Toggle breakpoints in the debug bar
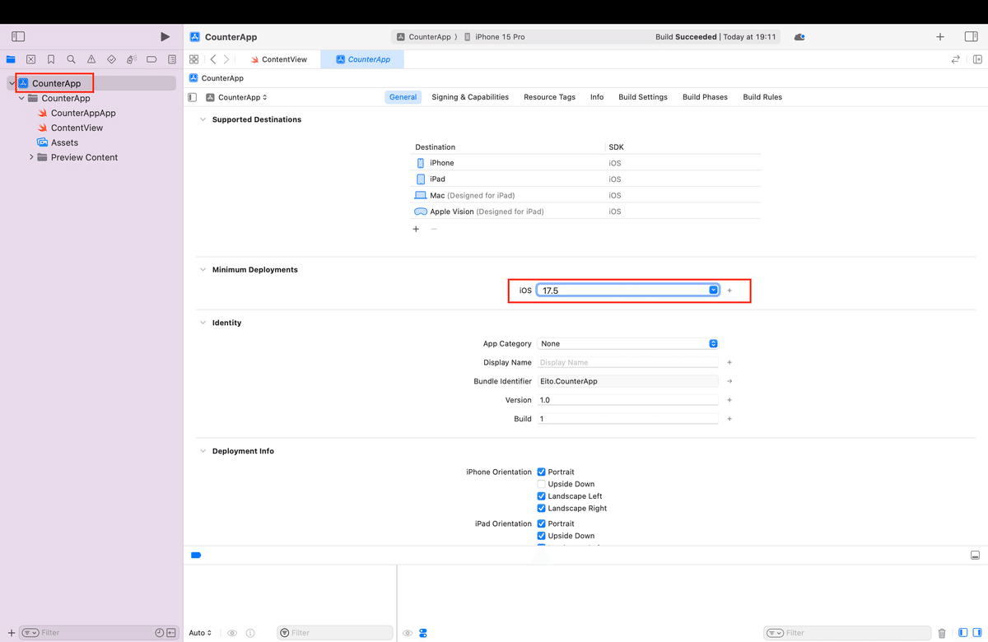This screenshot has width=988, height=642. (196, 556)
